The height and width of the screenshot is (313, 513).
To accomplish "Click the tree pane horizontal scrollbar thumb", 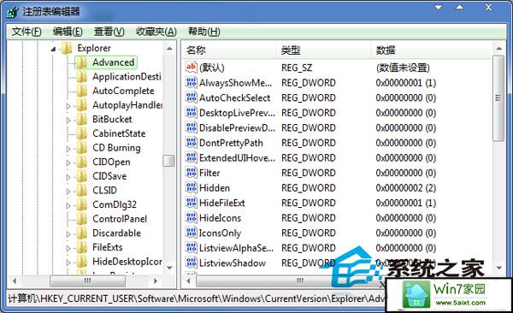I will 87,281.
